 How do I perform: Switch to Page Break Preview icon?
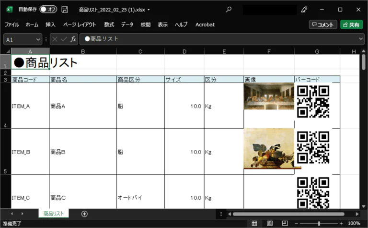(285, 223)
